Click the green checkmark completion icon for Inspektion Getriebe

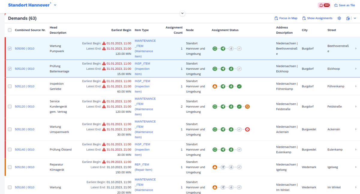click(239, 86)
